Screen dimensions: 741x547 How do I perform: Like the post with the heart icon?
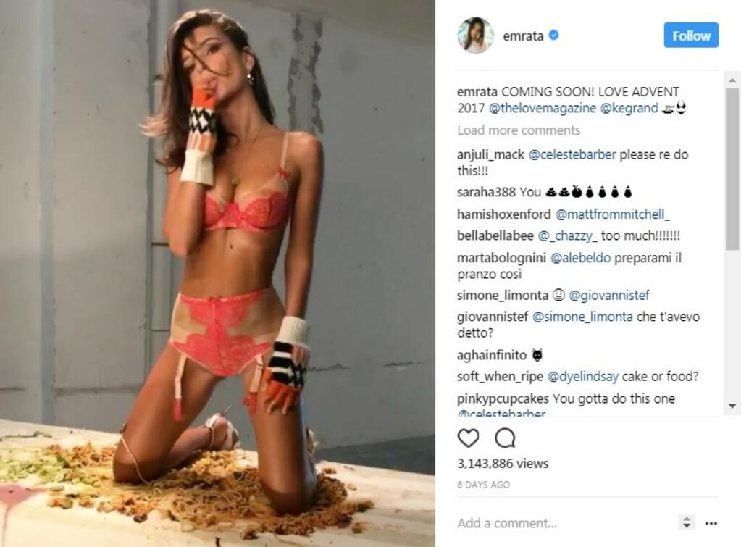click(x=469, y=438)
